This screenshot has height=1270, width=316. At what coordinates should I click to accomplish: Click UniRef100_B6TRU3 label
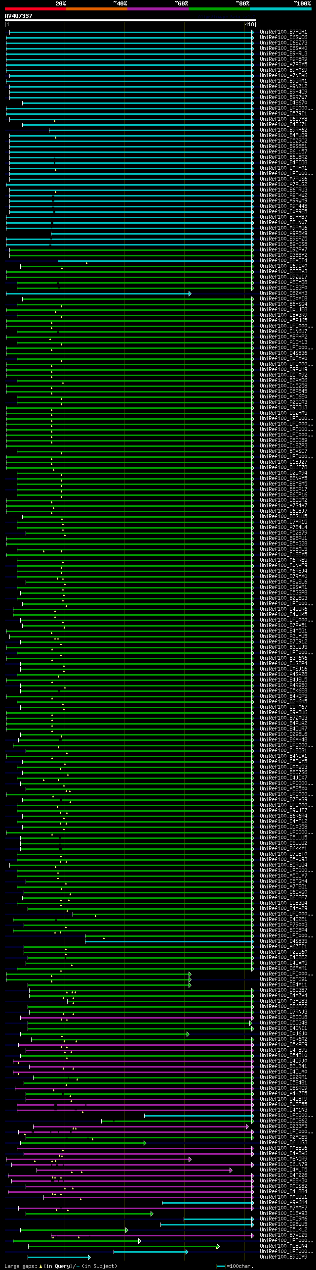[283, 190]
